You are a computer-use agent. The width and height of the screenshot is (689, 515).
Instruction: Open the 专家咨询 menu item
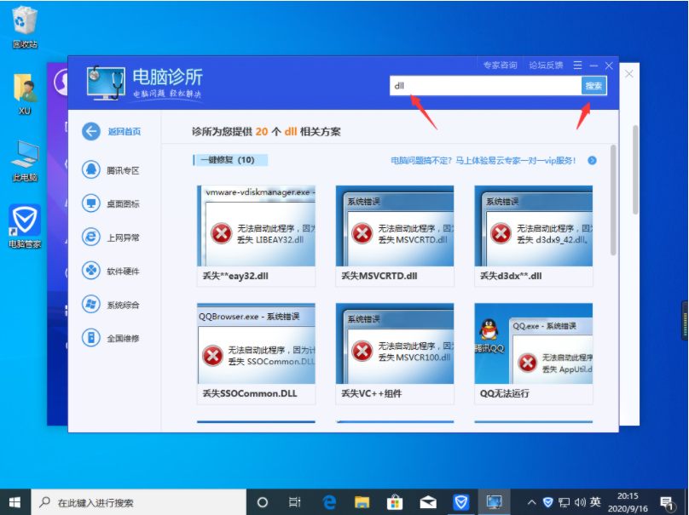point(501,65)
